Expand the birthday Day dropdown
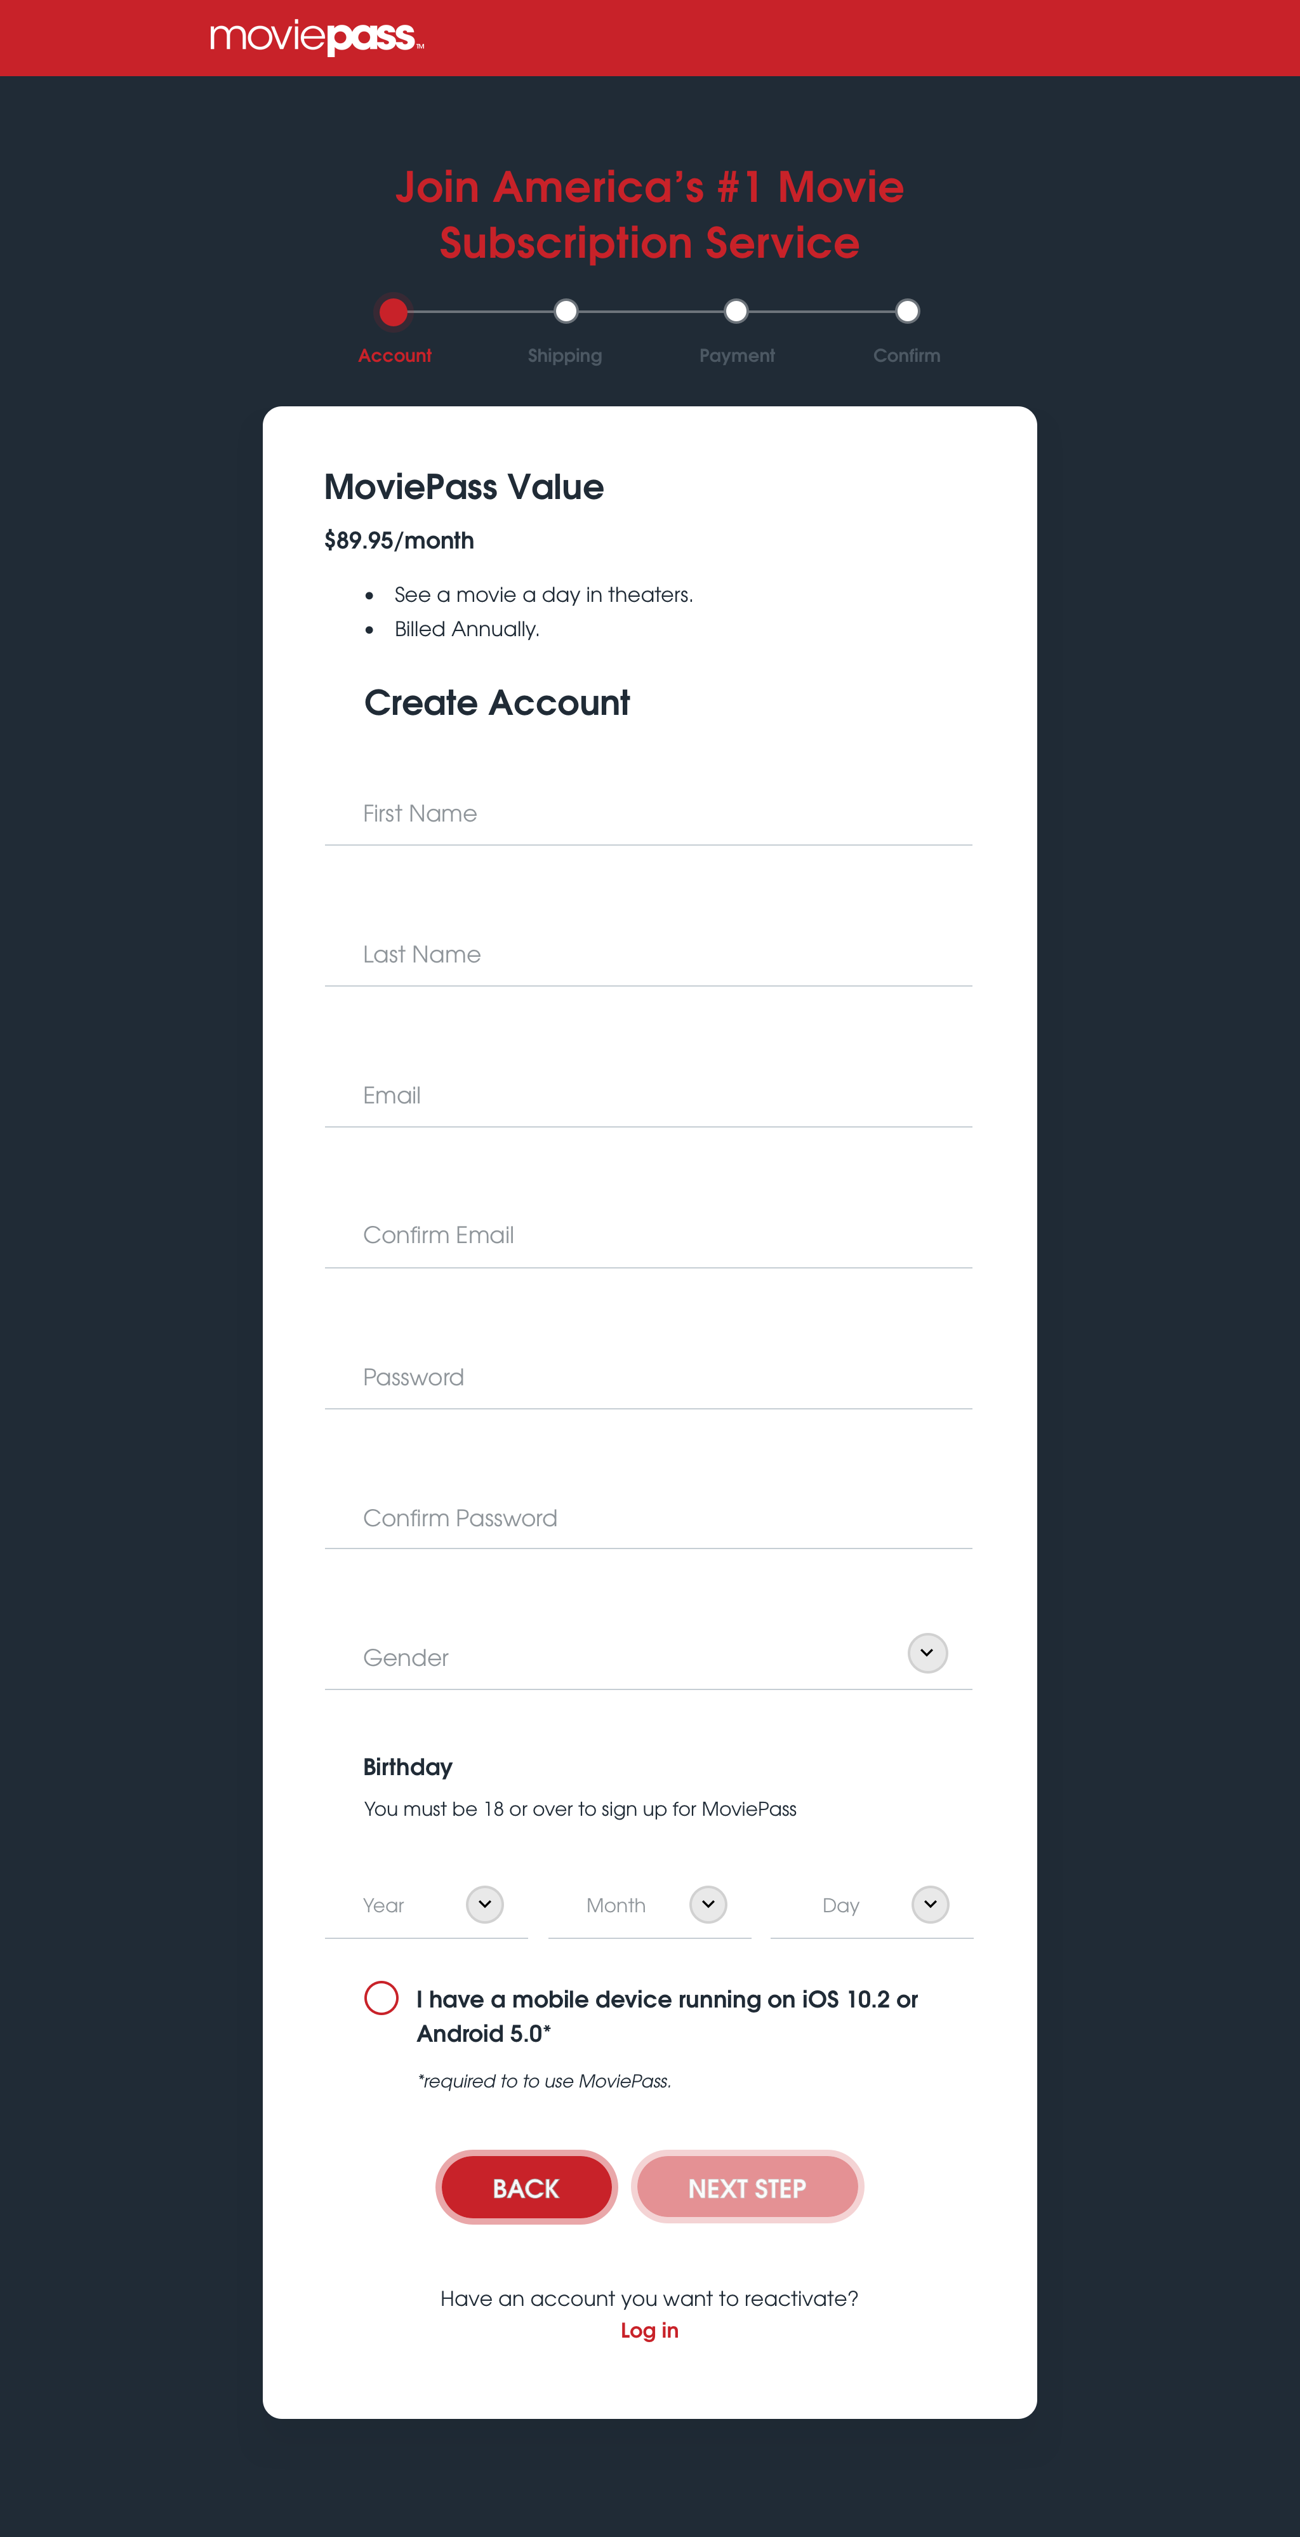This screenshot has height=2537, width=1300. pos(930,1905)
